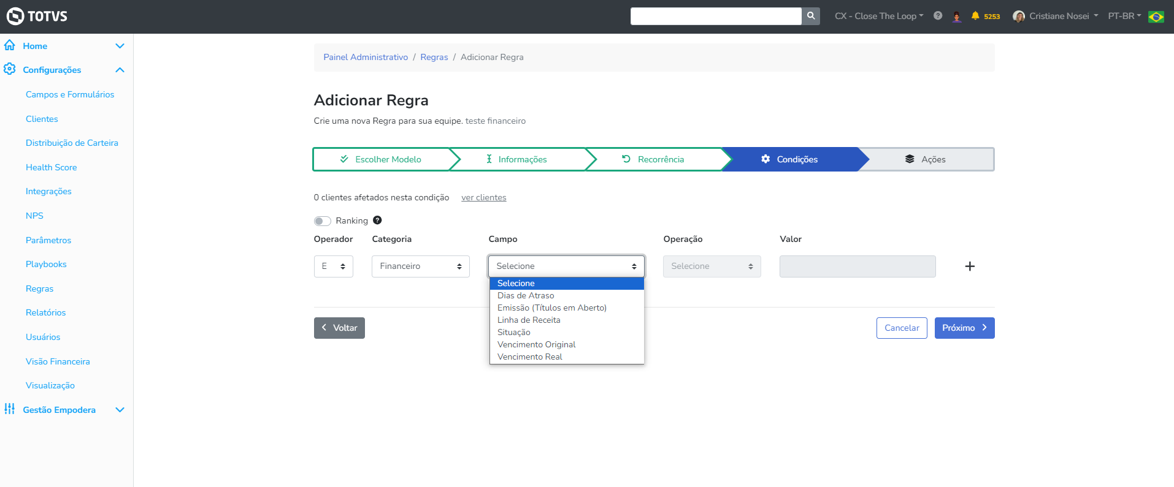The image size is (1174, 487).
Task: Click the TOTVS logo
Action: 37,16
